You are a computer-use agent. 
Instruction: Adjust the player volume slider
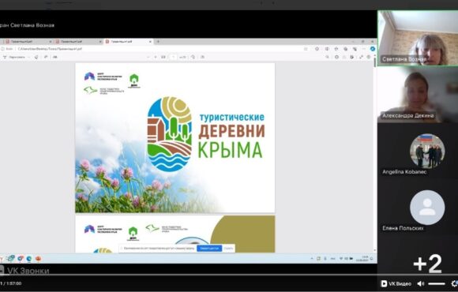437,283
